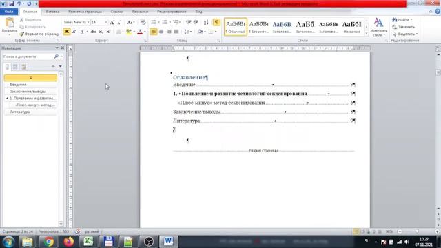This screenshot has height=248, width=441.
Task: Toggle Italic formatting button
Action: [74, 32]
